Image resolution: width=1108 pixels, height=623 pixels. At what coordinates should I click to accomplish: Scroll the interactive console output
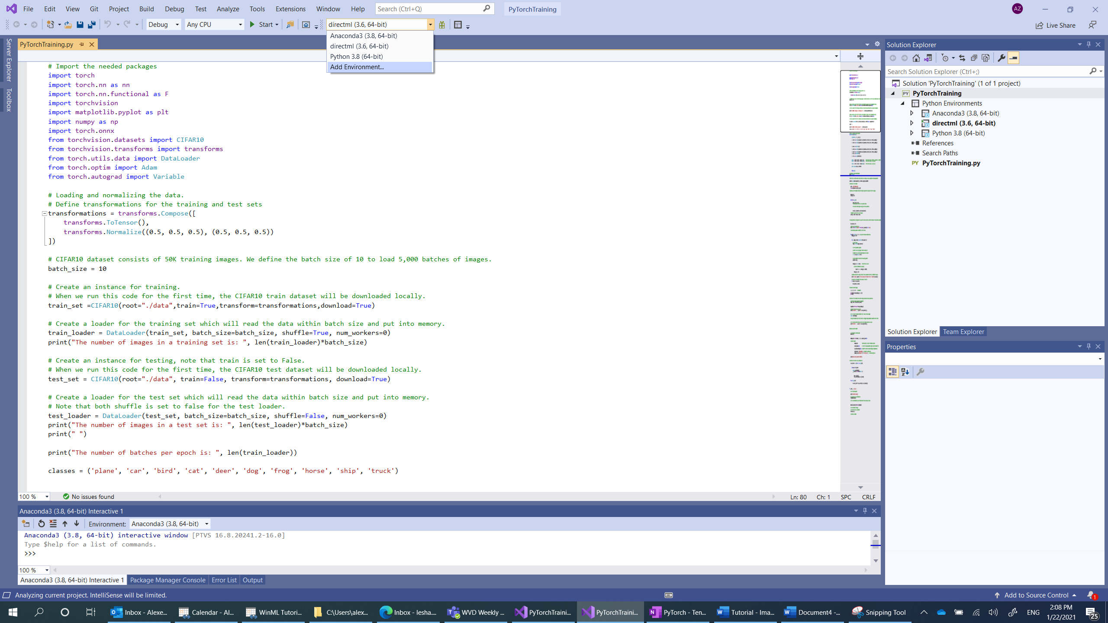click(875, 546)
